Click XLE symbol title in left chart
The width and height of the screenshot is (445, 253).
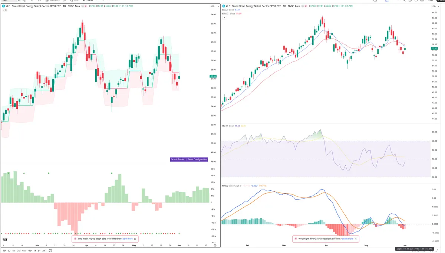(43, 6)
